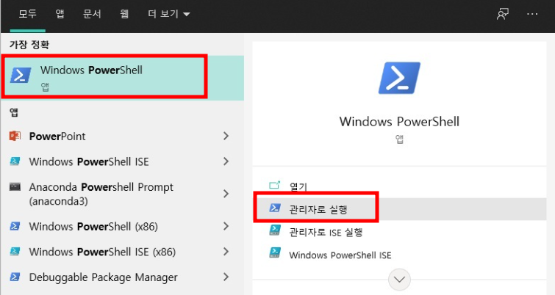Expand more actions with down chevron circle

pos(399,280)
